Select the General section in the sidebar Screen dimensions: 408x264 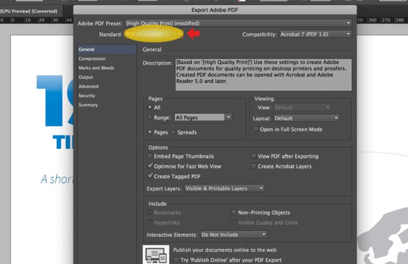click(107, 50)
